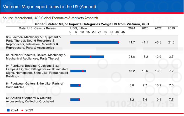Click the red triangle on Electrical Machinery bar

coord(119,42)
